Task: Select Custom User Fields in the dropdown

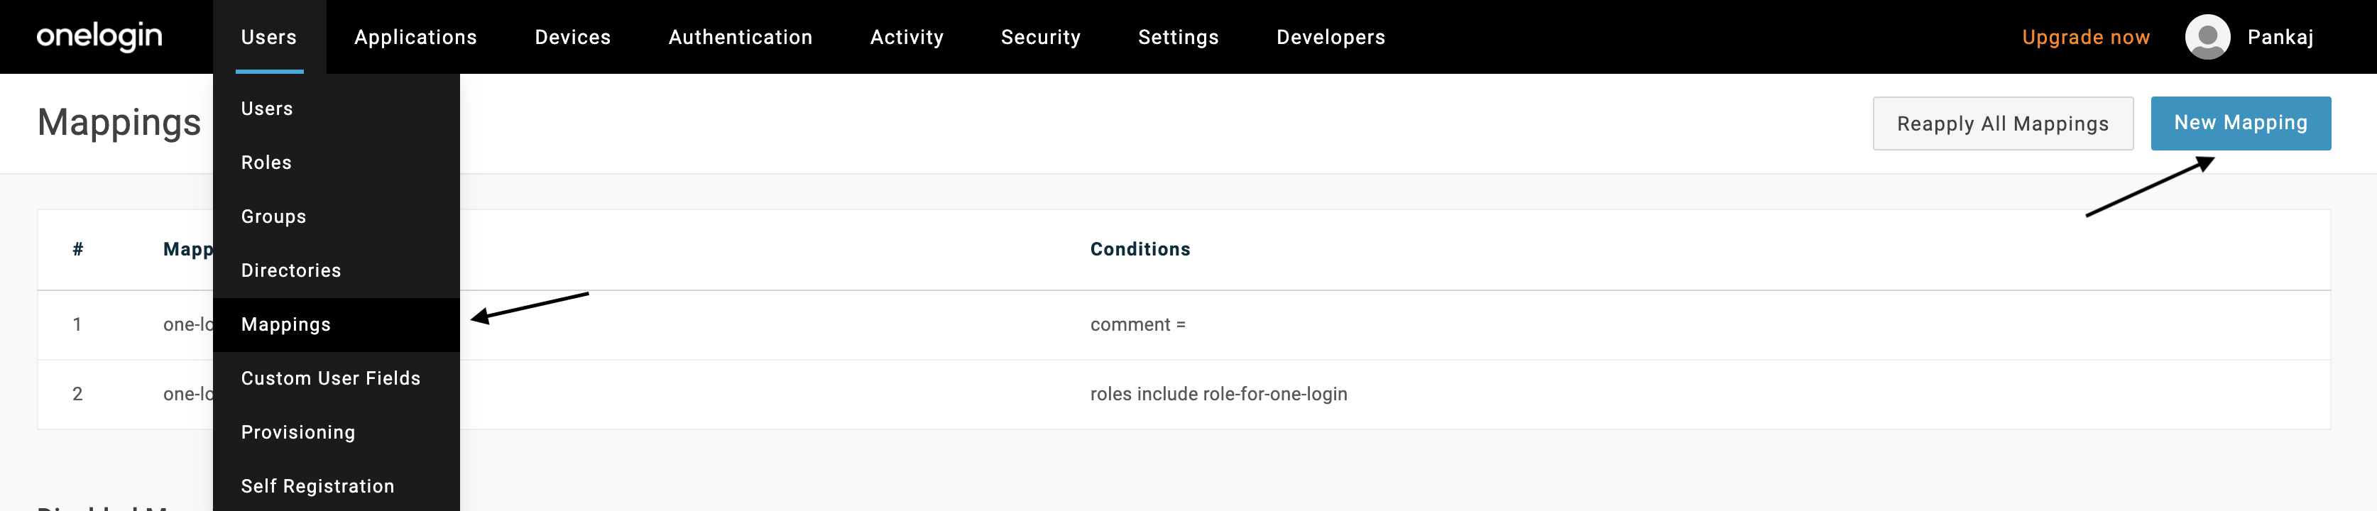Action: pos(336,378)
